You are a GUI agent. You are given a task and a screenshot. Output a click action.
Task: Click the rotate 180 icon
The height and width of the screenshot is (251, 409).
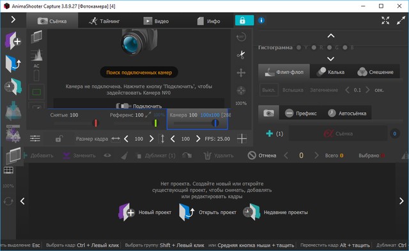coord(241,37)
